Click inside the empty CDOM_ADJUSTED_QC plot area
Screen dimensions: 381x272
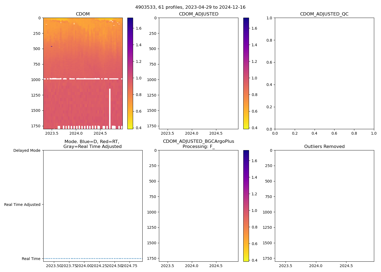pyautogui.click(x=324, y=73)
